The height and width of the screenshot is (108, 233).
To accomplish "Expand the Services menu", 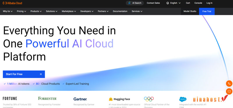I will click(x=137, y=11).
